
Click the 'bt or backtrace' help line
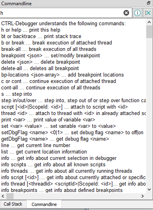(41, 36)
